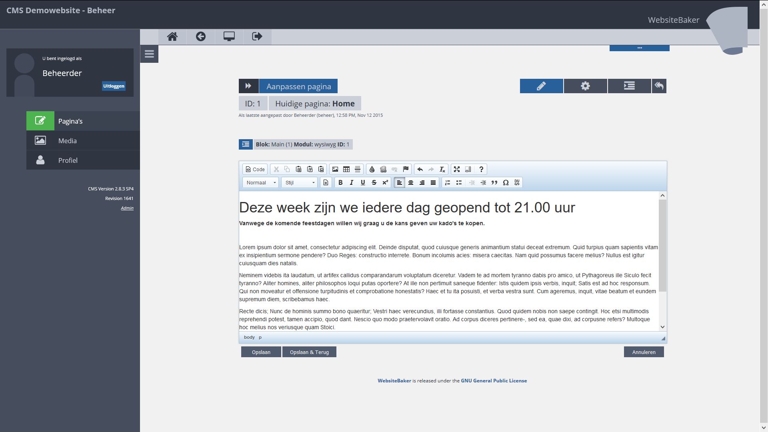
Task: Toggle Show Blocks icon
Action: [468, 170]
